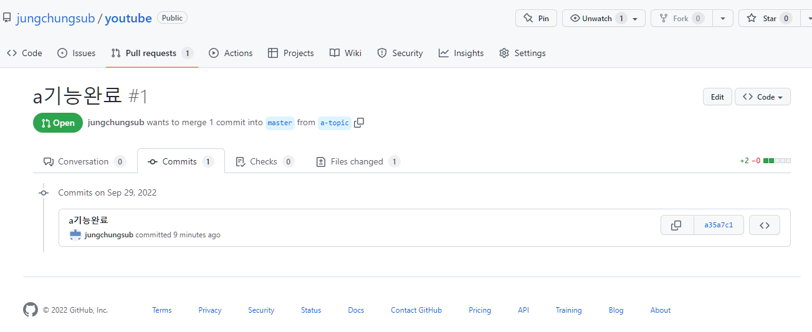Go to the Code tab
Image resolution: width=812 pixels, height=332 pixels.
(24, 53)
